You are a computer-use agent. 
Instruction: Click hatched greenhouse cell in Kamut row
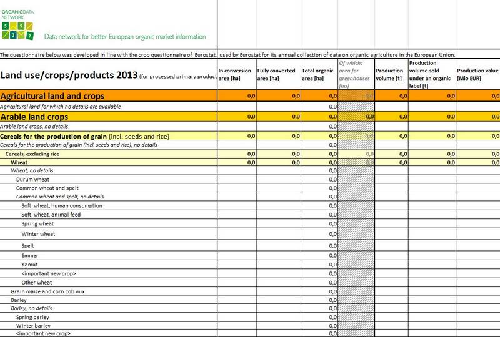tap(356, 265)
